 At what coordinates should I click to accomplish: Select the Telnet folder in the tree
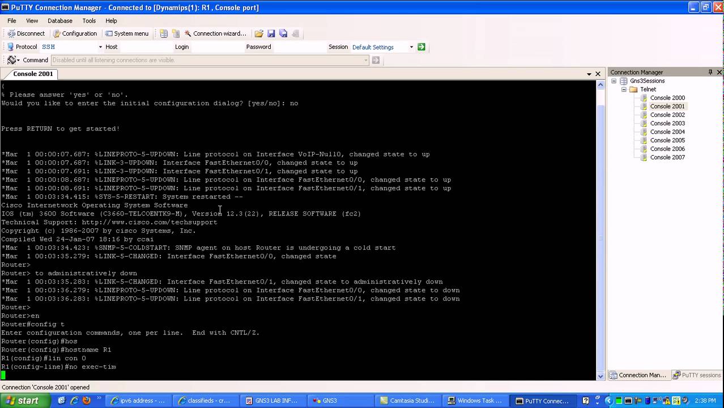648,90
